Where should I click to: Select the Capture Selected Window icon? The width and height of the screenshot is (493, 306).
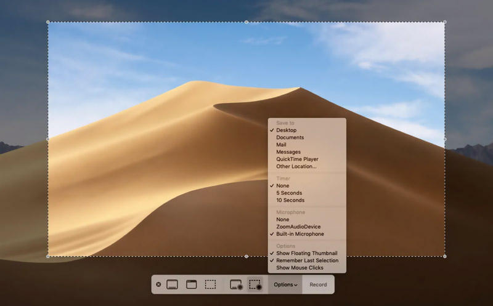coord(191,284)
